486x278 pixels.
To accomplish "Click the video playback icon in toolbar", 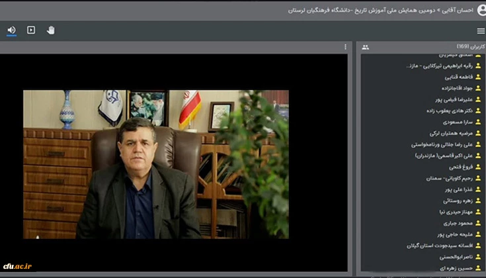I will click(30, 30).
